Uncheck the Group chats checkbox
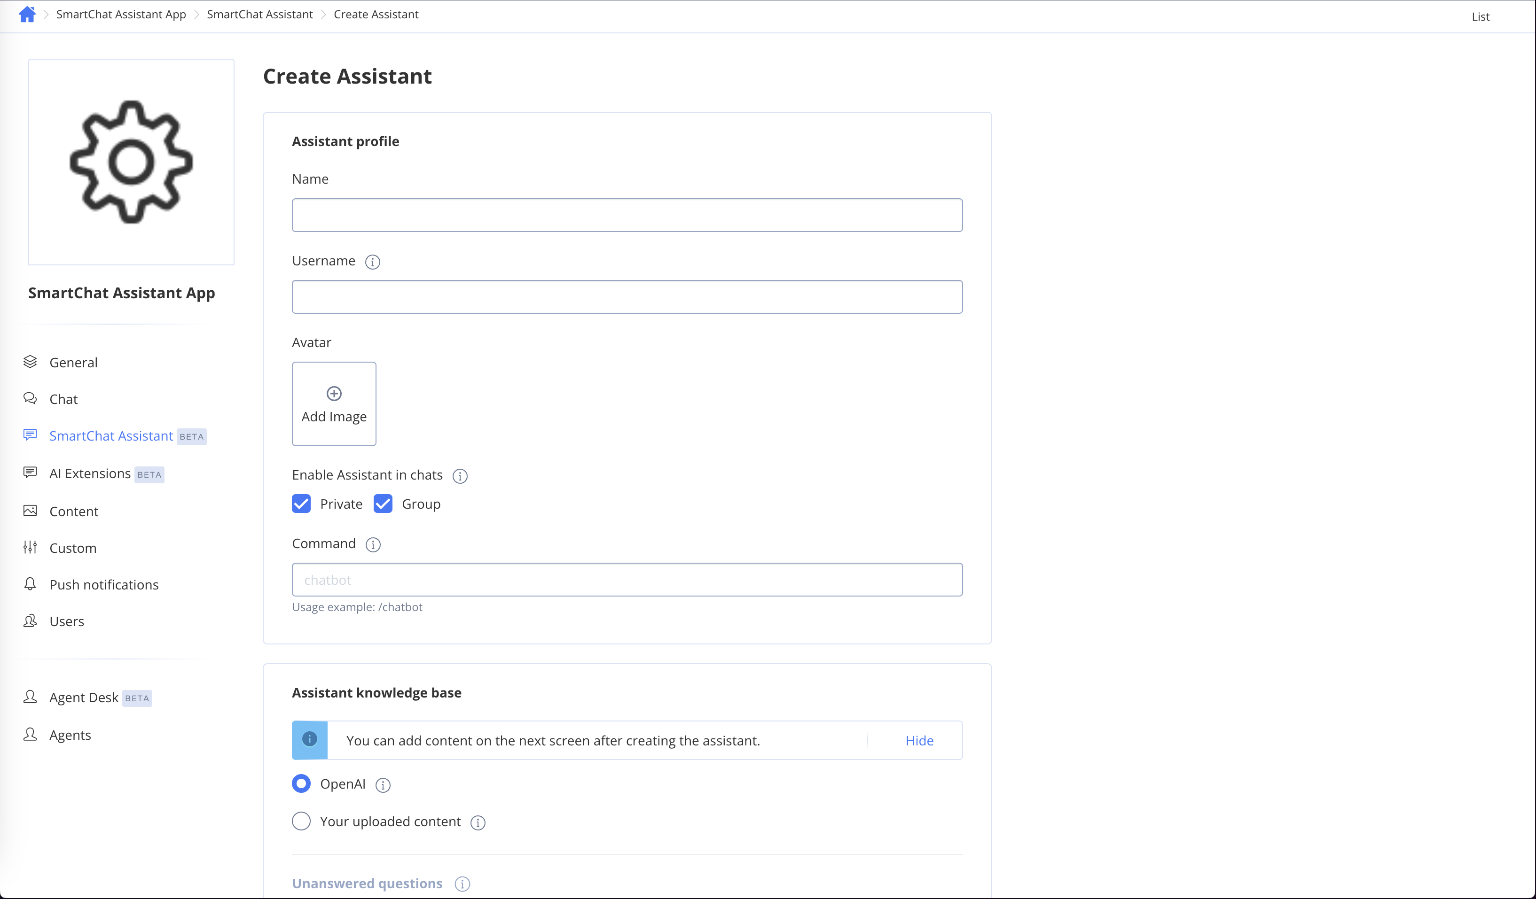The height and width of the screenshot is (899, 1536). [383, 504]
